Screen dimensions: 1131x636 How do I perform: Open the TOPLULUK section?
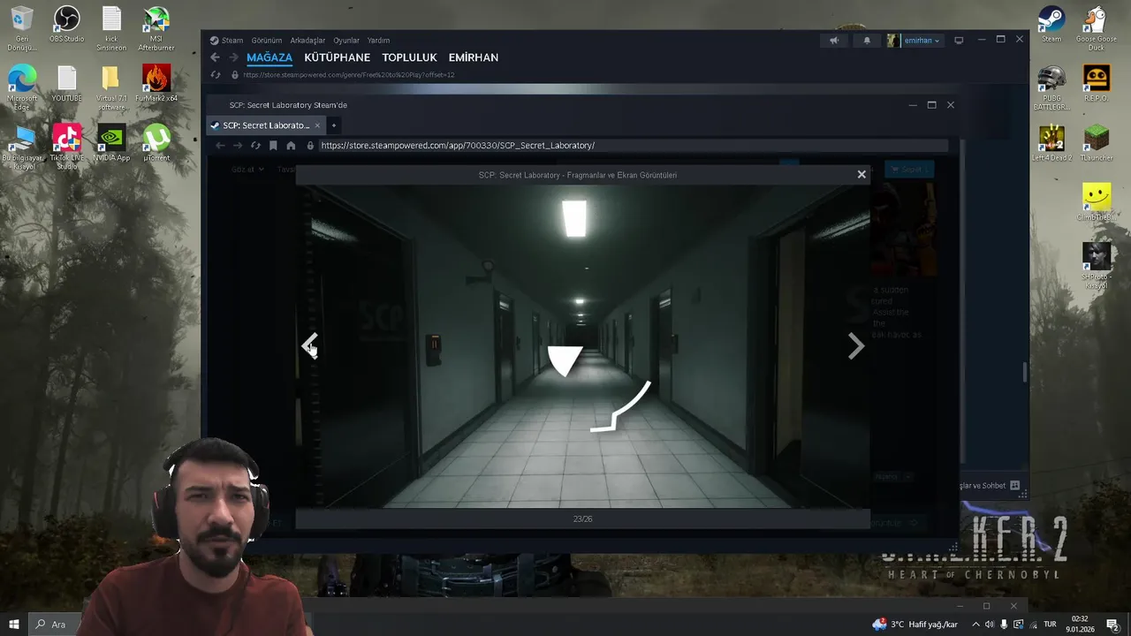tap(409, 57)
